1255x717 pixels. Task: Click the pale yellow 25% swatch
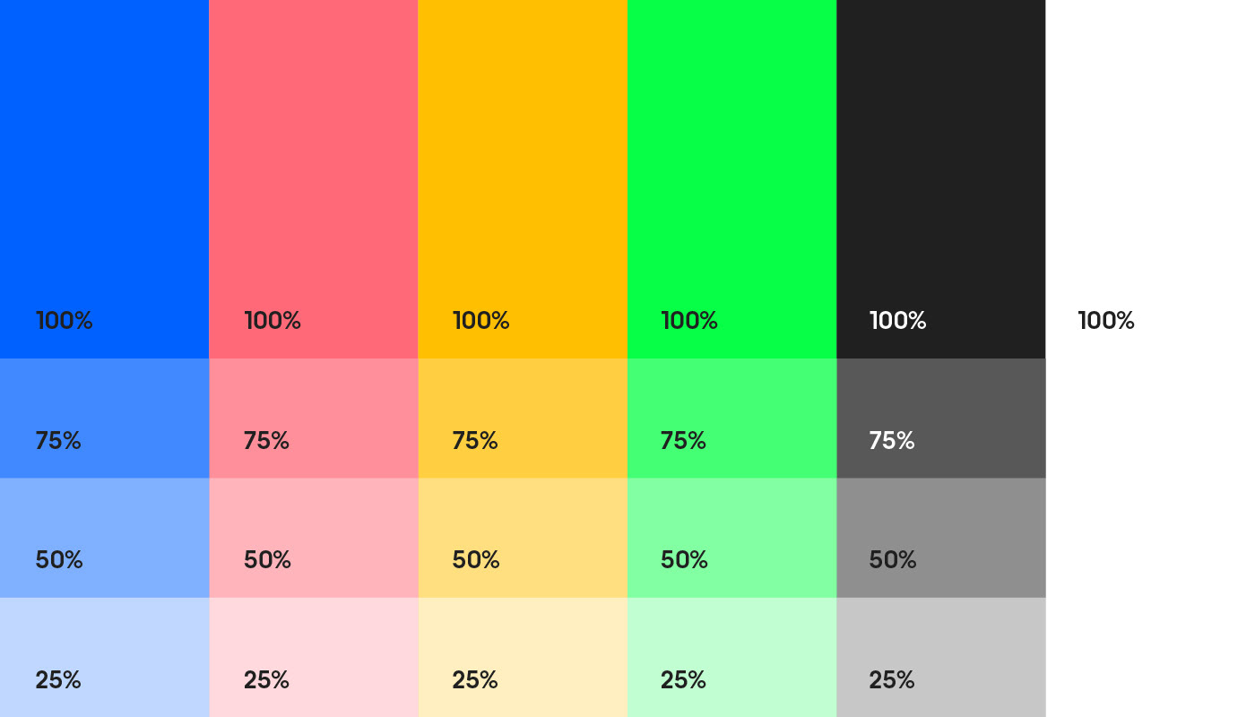click(523, 657)
